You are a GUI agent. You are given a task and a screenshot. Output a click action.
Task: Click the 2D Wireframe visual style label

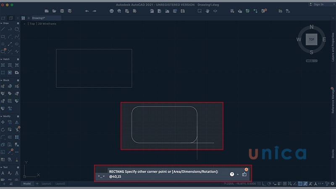click(x=47, y=24)
